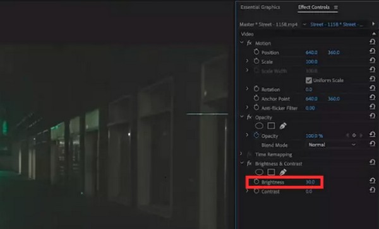Screen dimensions: 379x229
Task: Expand the Time Remapping group
Action: coord(241,154)
